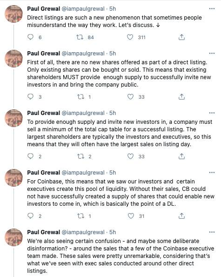
Task: Retweet the 'To provide enough supply' tweet
Action: click(80, 156)
